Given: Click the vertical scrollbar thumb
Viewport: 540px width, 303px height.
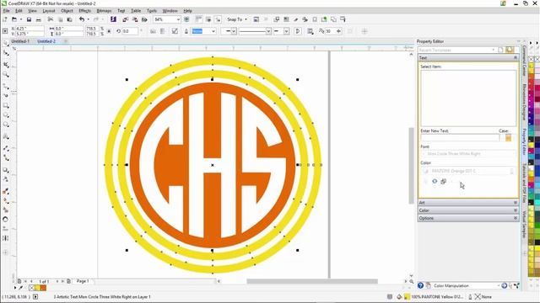Looking at the screenshot, I should [x=411, y=166].
